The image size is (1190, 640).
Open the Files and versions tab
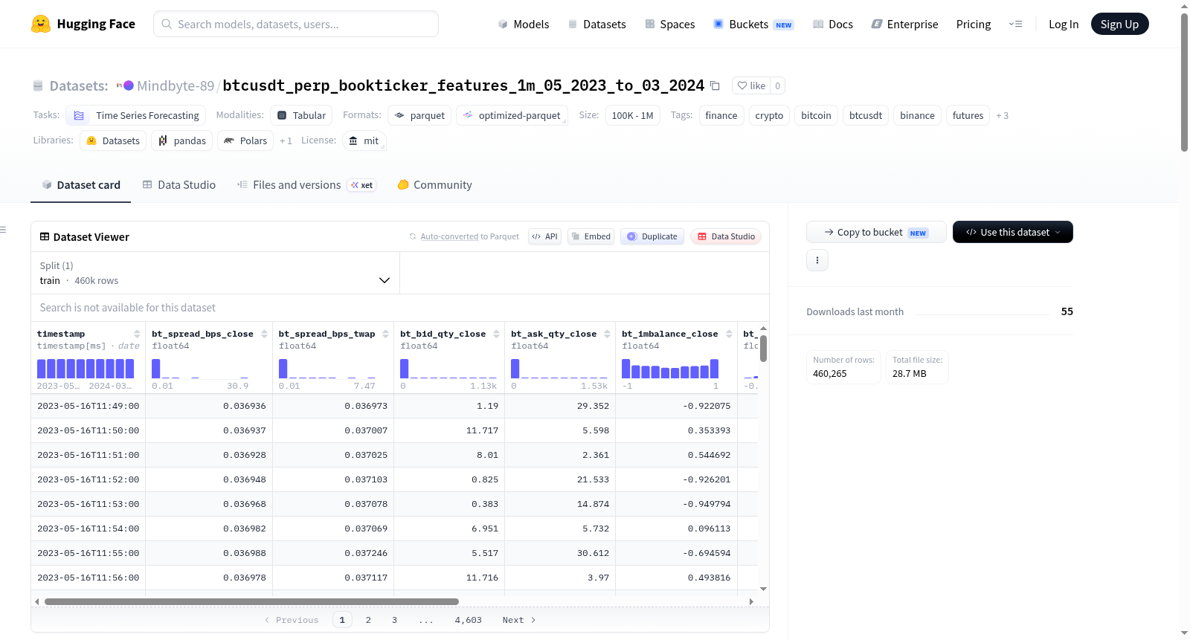[306, 185]
